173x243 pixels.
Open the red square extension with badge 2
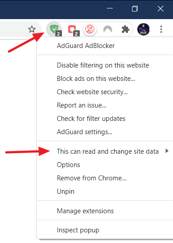tap(73, 29)
